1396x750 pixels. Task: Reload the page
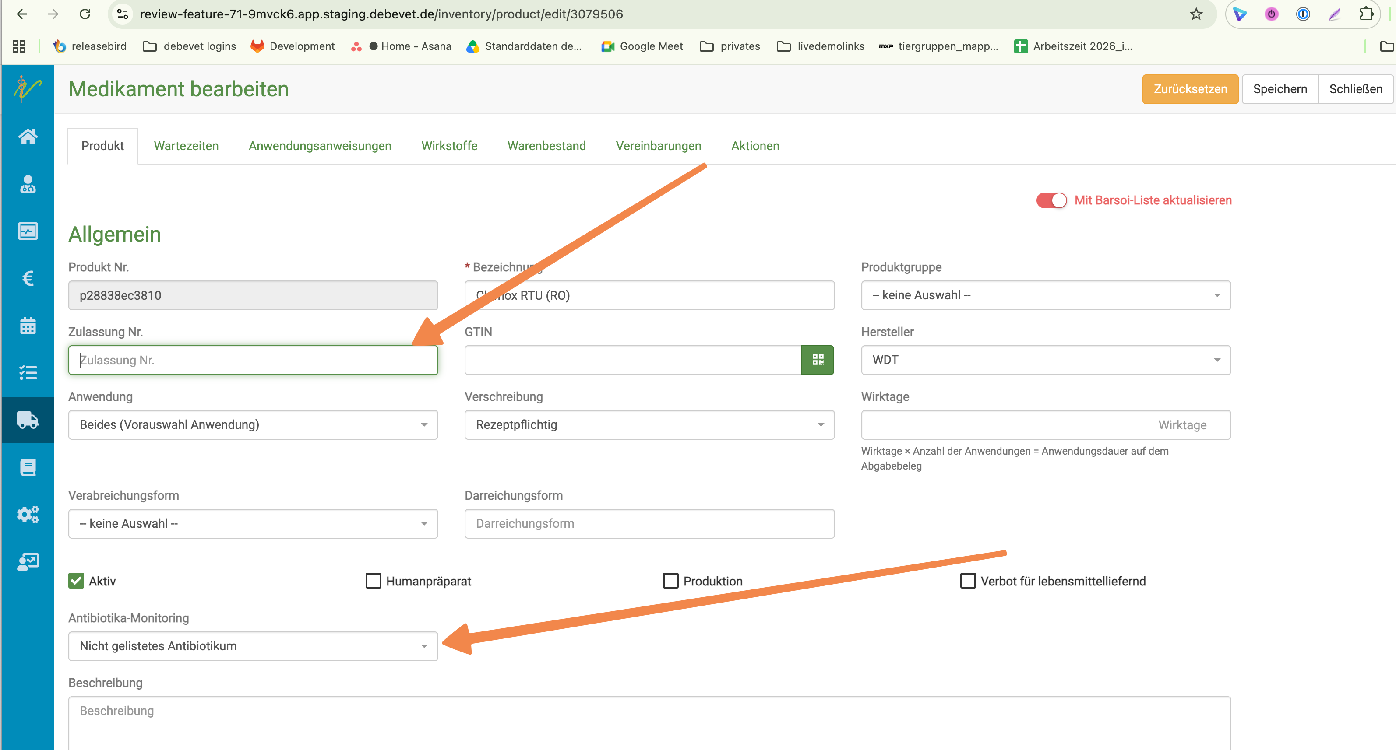pos(85,14)
